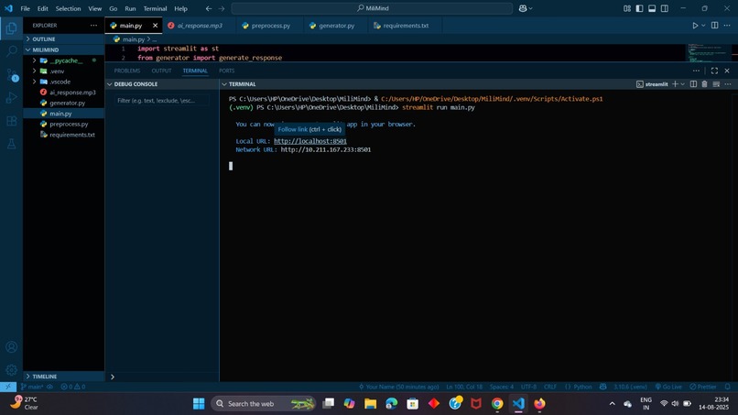Image resolution: width=738 pixels, height=415 pixels.
Task: Click the CRLF end-of-line indicator
Action: 550,387
